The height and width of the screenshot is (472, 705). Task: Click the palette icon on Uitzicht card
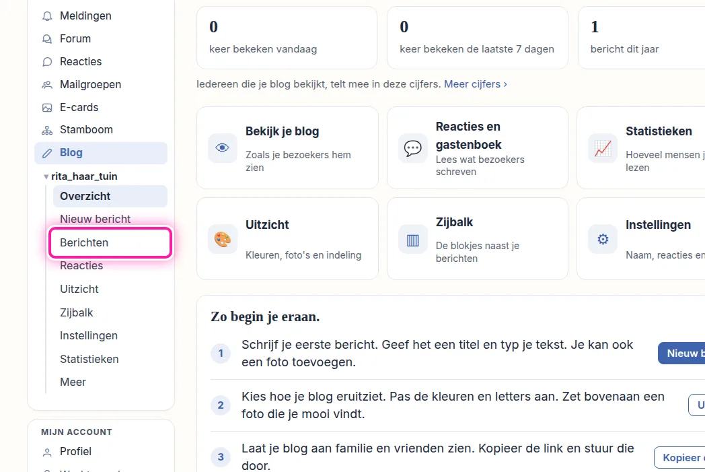(x=223, y=239)
